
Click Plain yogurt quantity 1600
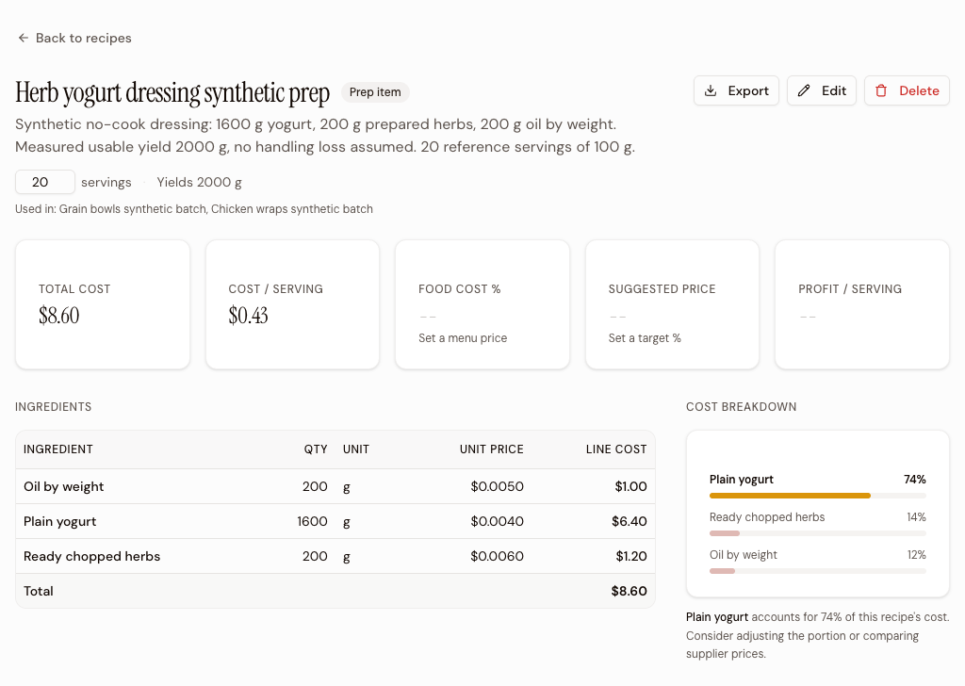click(312, 522)
